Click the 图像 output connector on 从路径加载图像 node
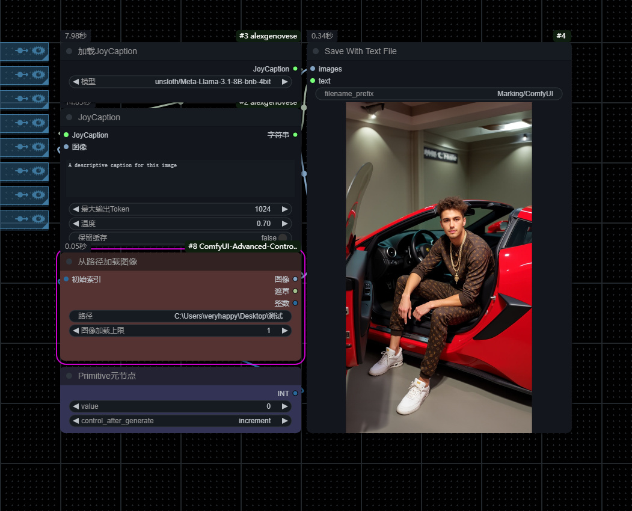Image resolution: width=632 pixels, height=511 pixels. pyautogui.click(x=294, y=279)
